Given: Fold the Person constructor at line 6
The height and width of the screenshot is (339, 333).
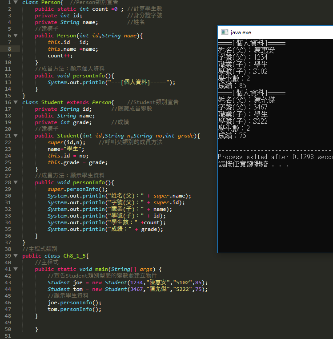Looking at the screenshot, I should pos(16,36).
